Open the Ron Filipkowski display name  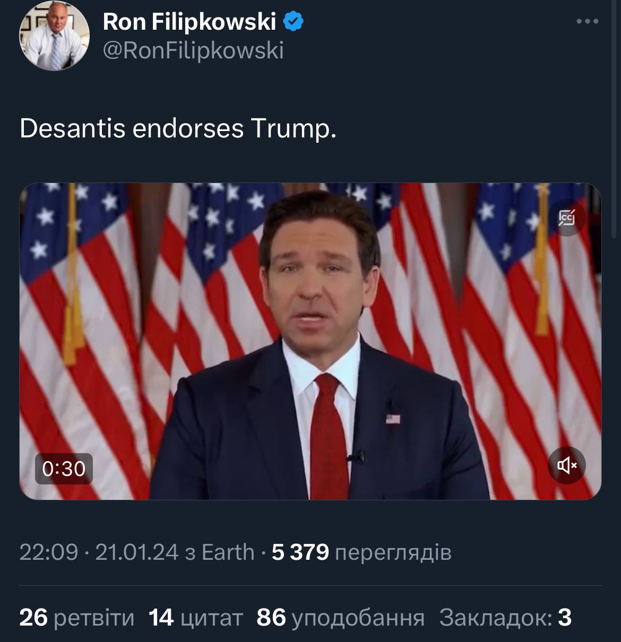[189, 22]
